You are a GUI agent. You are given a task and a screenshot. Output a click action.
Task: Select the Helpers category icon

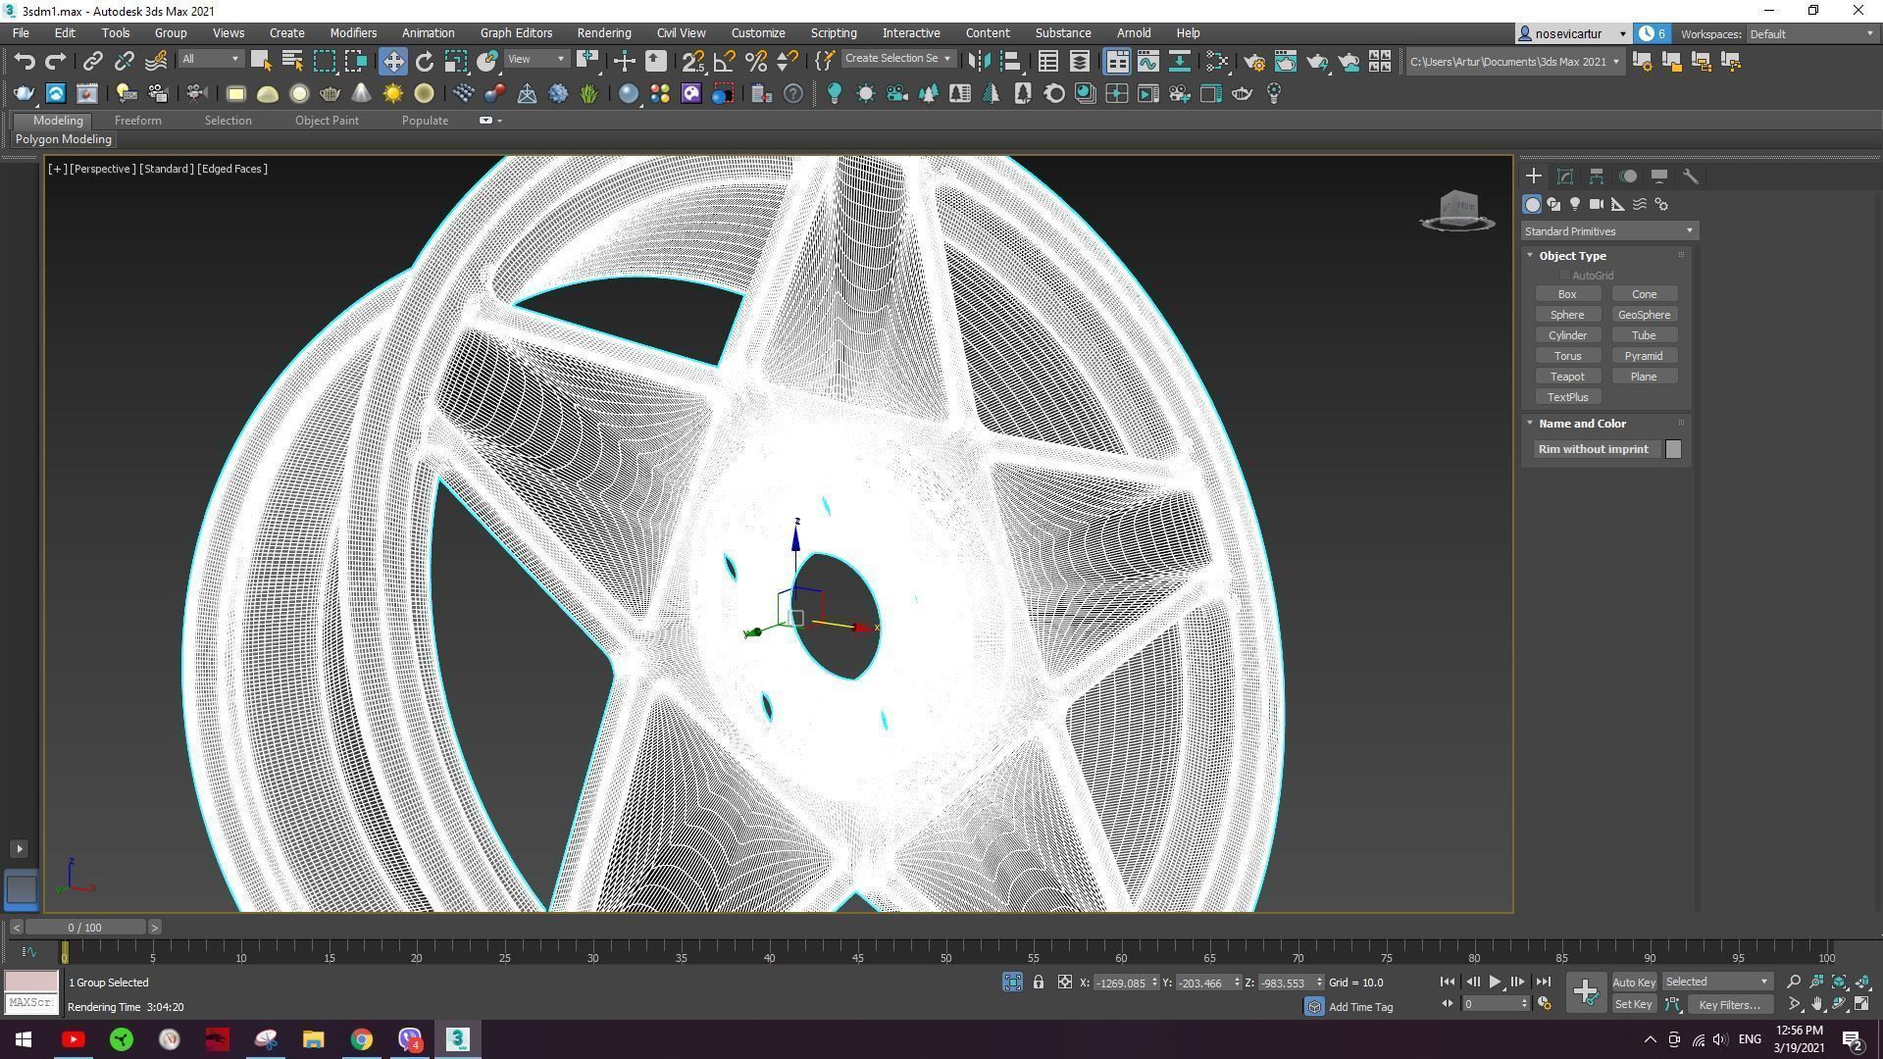1618,204
